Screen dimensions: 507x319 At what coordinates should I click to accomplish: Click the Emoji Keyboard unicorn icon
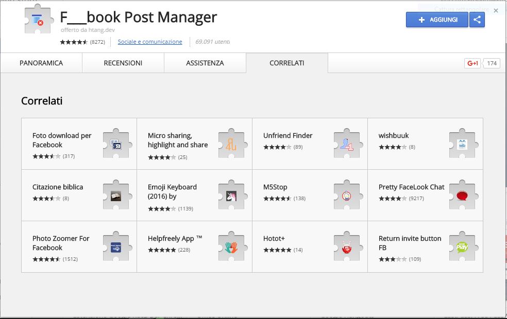(232, 195)
